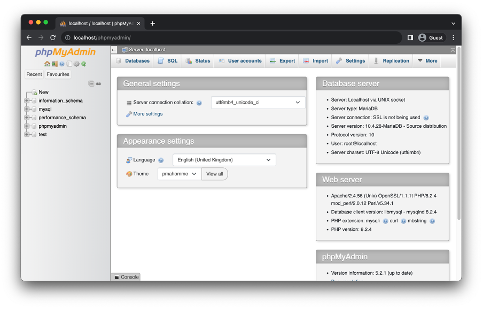This screenshot has width=483, height=309.
Task: Go to the Status tab
Action: point(198,61)
